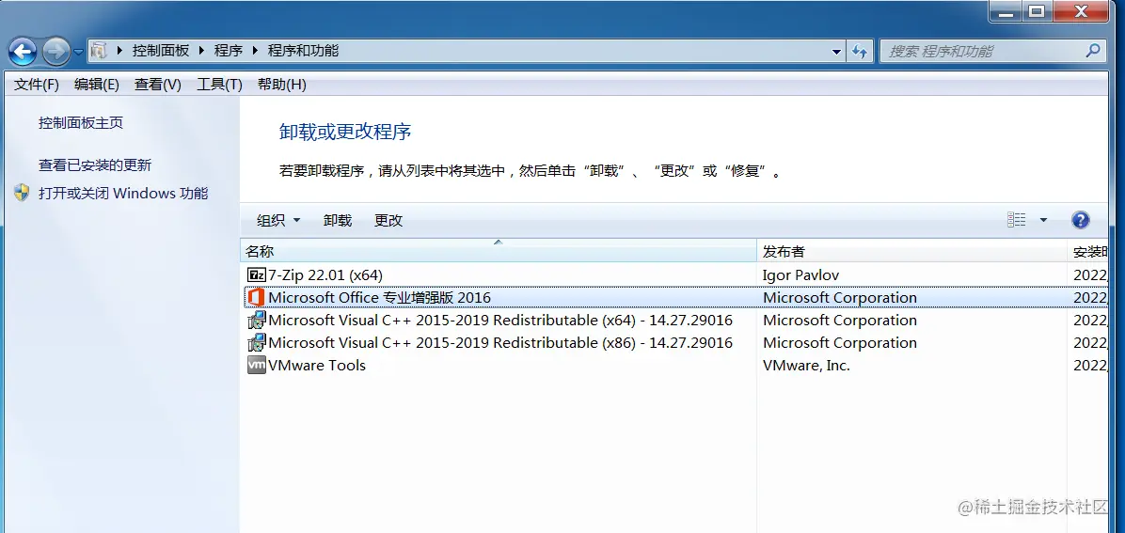Click the shield icon beside Windows 功能
Screen dimensions: 1125x533
(x=23, y=193)
